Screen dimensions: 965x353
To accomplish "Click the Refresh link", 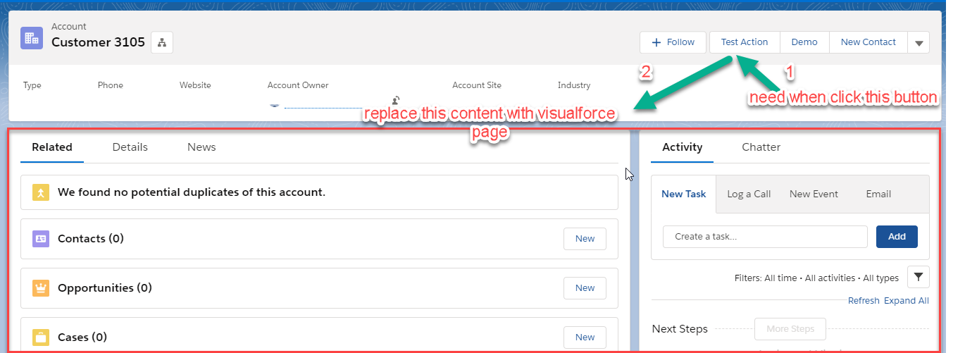I will (x=864, y=301).
